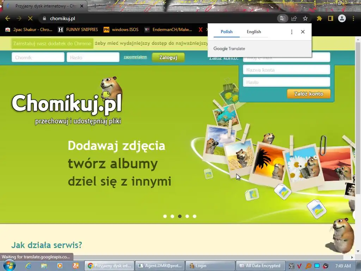The width and height of the screenshot is (361, 271).
Task: Toggle the browser side panel icon
Action: point(331,18)
